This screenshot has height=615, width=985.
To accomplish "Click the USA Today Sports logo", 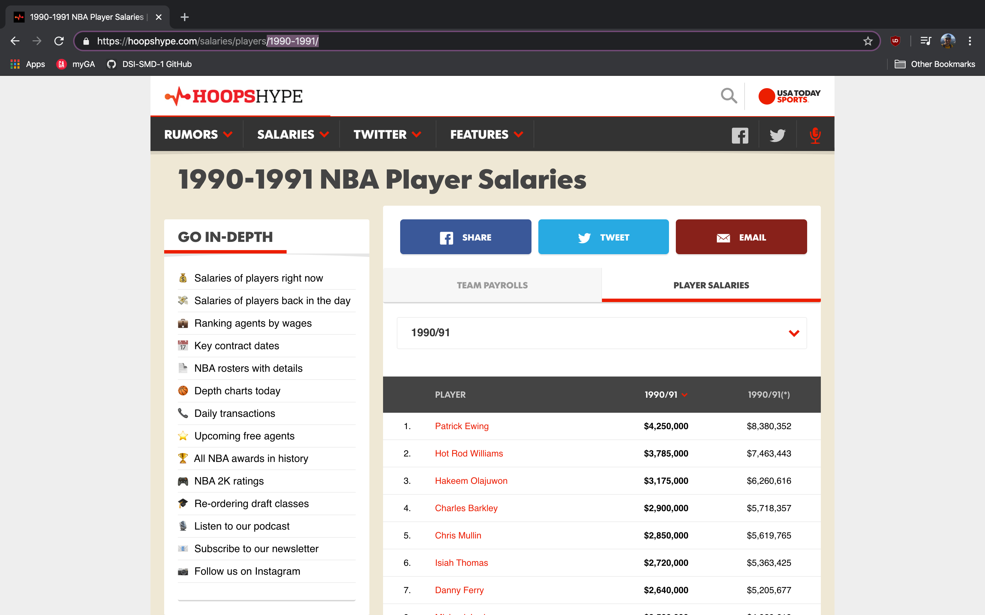I will pyautogui.click(x=789, y=96).
